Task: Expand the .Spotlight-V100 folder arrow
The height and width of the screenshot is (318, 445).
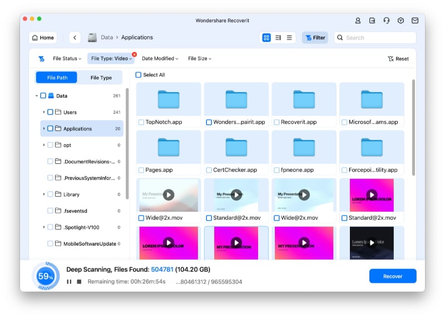Action: click(44, 227)
